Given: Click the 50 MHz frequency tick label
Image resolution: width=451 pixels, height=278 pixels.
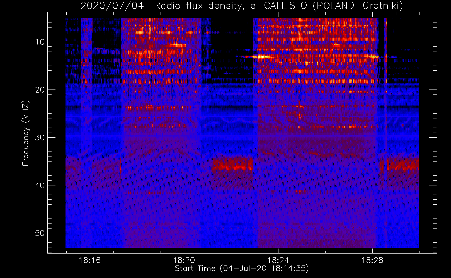Looking at the screenshot, I should tap(40, 233).
